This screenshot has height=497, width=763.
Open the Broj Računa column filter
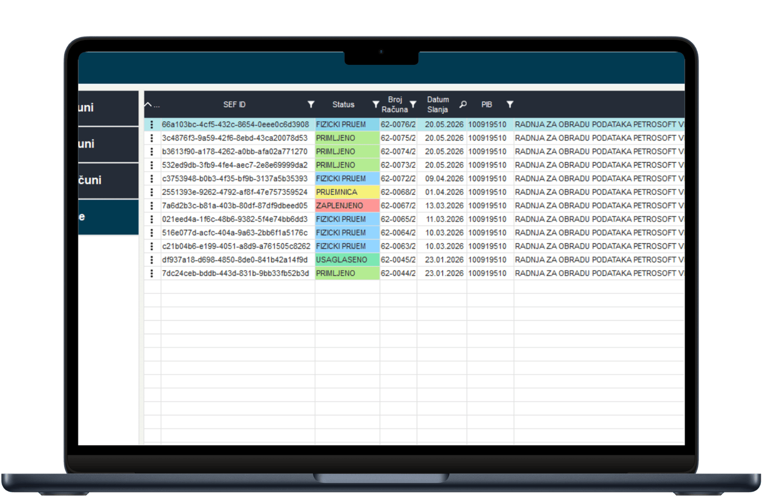[x=413, y=104]
